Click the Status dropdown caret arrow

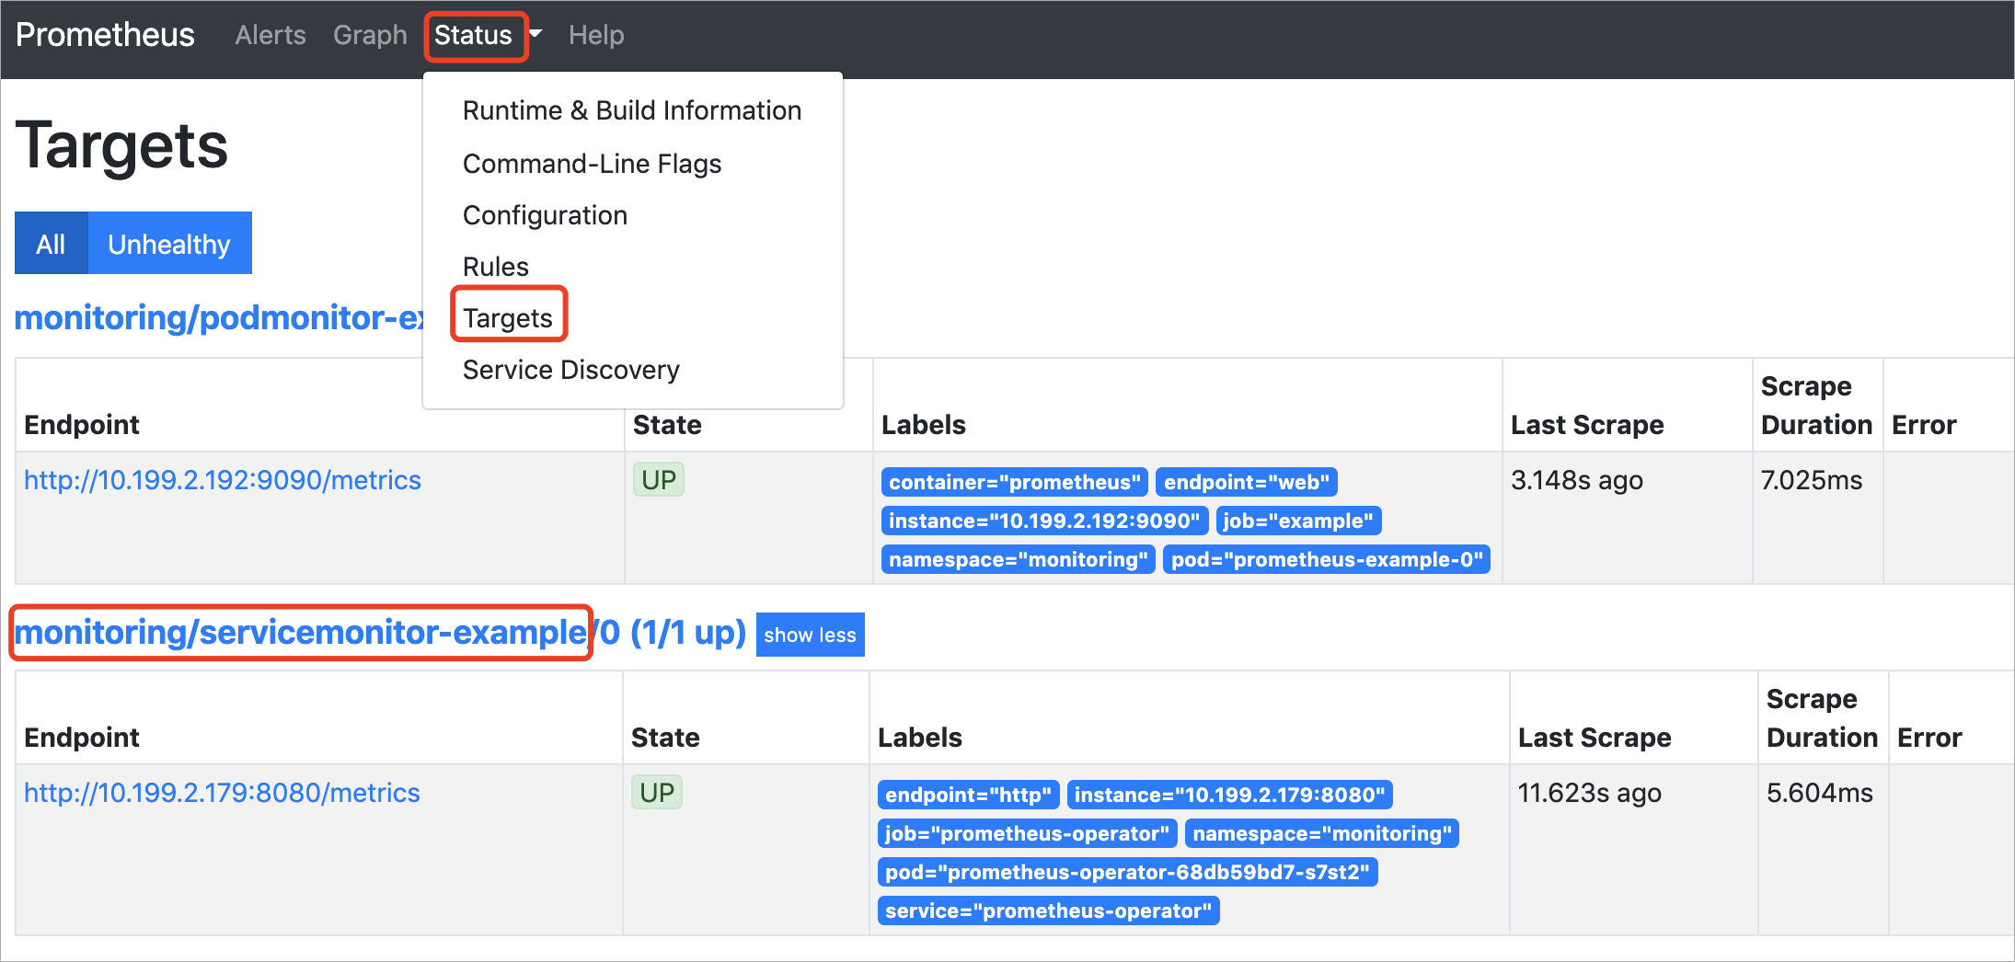535,34
